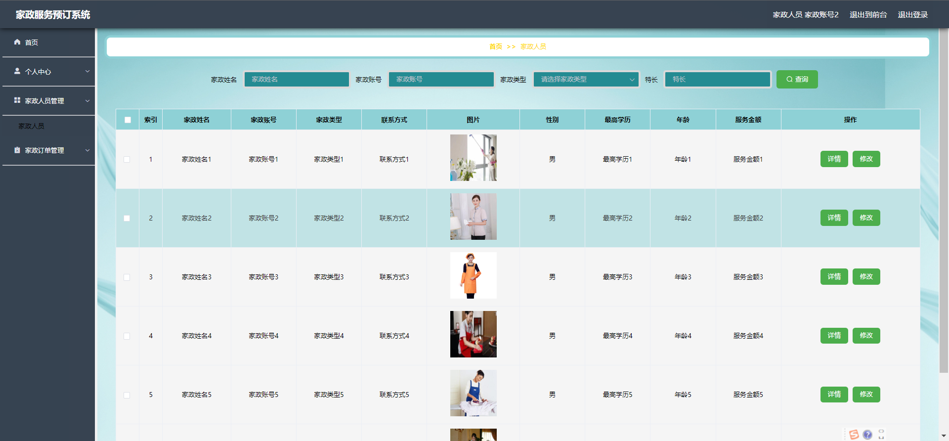The width and height of the screenshot is (949, 441).
Task: Open 详情 for 家政姓名2
Action: [834, 218]
